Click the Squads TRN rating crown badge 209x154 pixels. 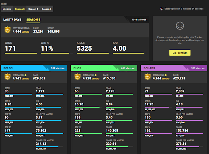(x=148, y=77)
